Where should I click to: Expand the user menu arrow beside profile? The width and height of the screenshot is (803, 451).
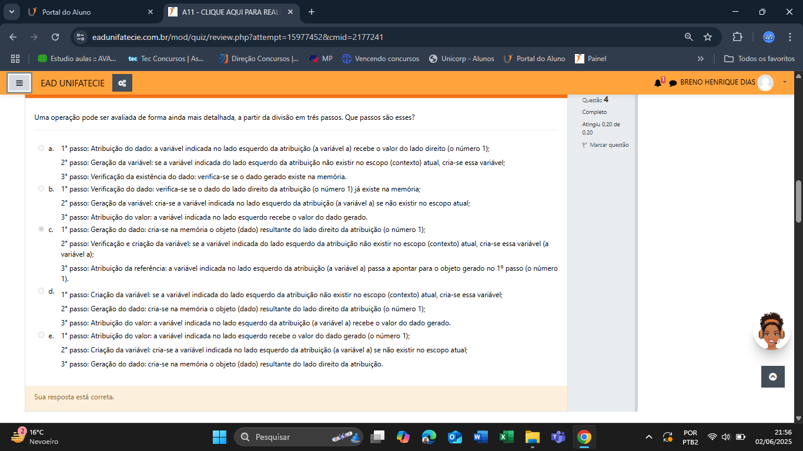coord(785,82)
